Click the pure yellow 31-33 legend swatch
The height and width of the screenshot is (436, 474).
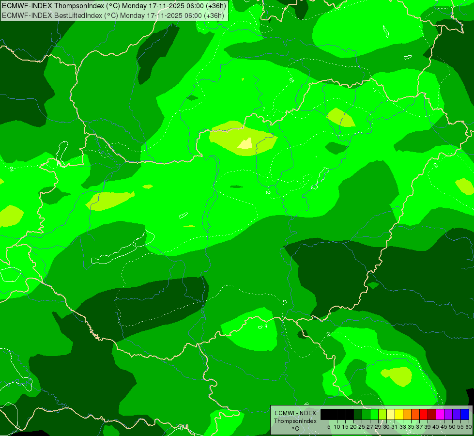click(x=398, y=415)
